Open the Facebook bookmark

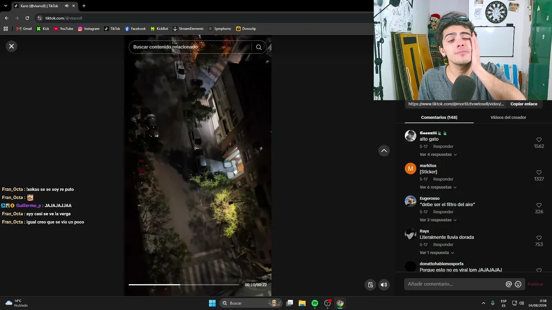pyautogui.click(x=135, y=29)
